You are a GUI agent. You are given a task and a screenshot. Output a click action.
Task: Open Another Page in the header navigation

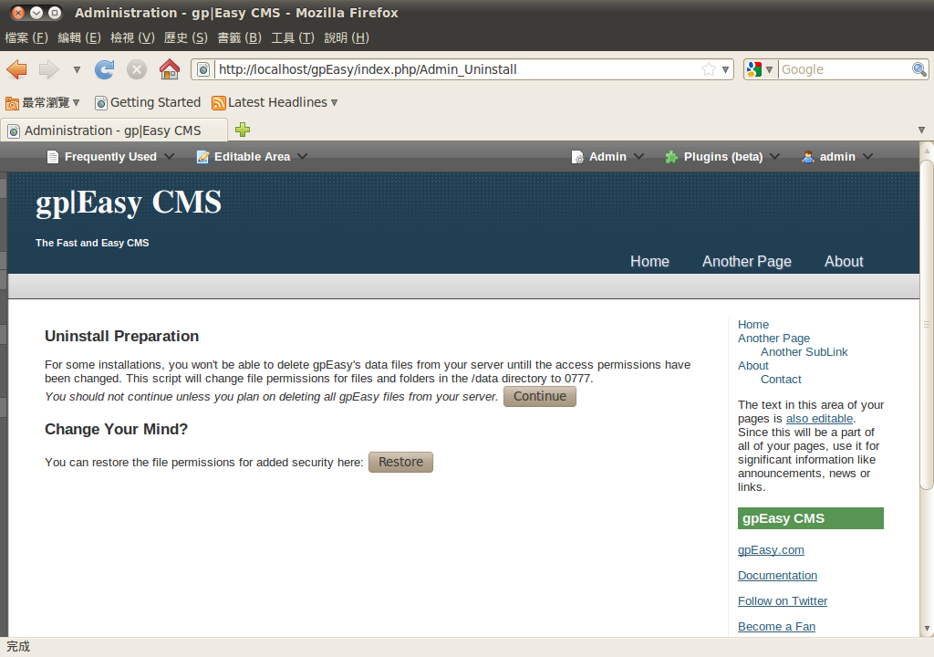tap(746, 261)
